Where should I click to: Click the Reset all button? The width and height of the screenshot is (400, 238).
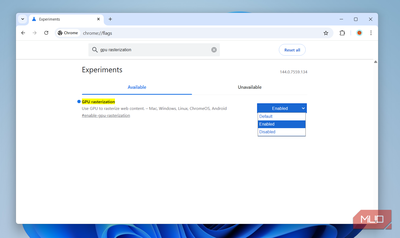click(x=292, y=50)
